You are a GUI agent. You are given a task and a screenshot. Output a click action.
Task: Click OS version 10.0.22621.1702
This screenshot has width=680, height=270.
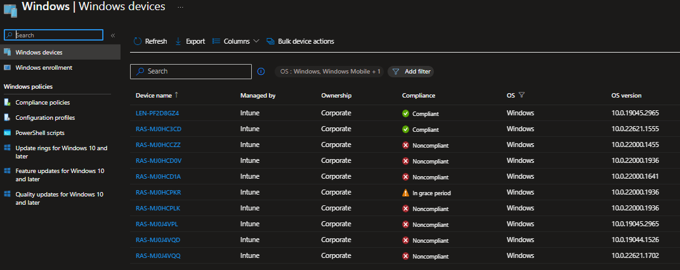click(x=635, y=255)
